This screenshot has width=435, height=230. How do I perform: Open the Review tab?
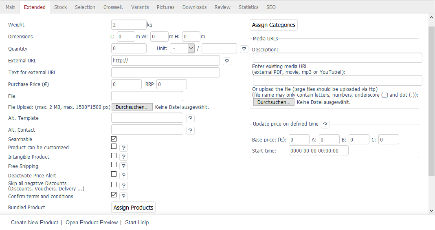[x=222, y=7]
